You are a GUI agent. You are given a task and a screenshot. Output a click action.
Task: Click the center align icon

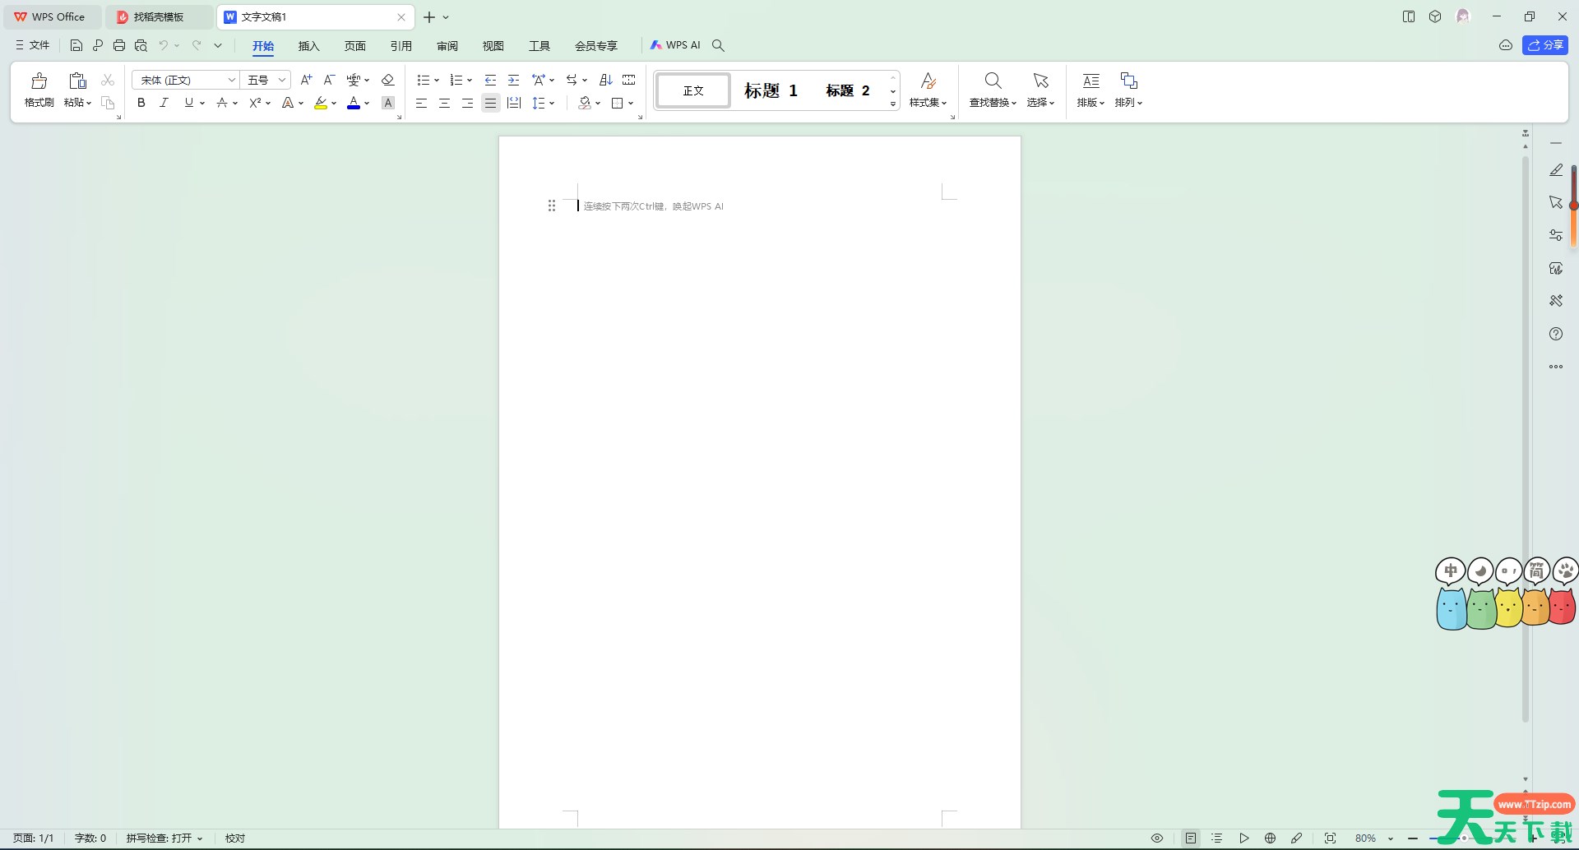point(444,103)
